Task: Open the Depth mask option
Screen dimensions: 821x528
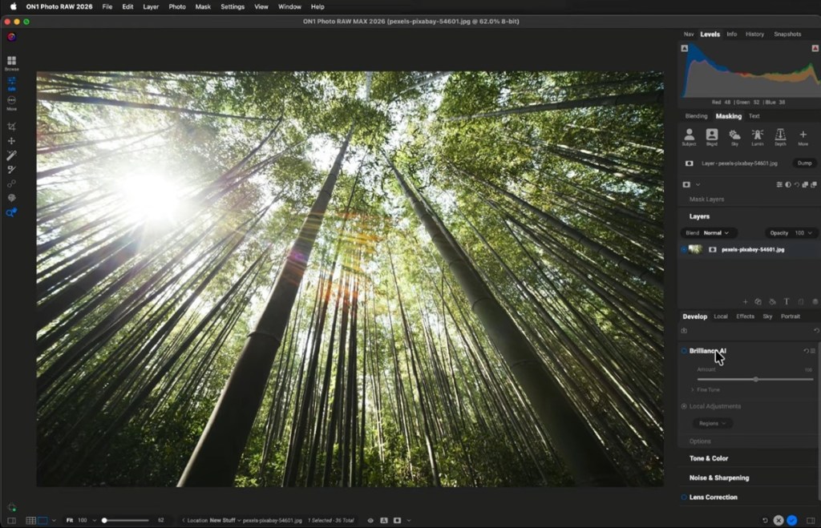Action: click(x=780, y=135)
